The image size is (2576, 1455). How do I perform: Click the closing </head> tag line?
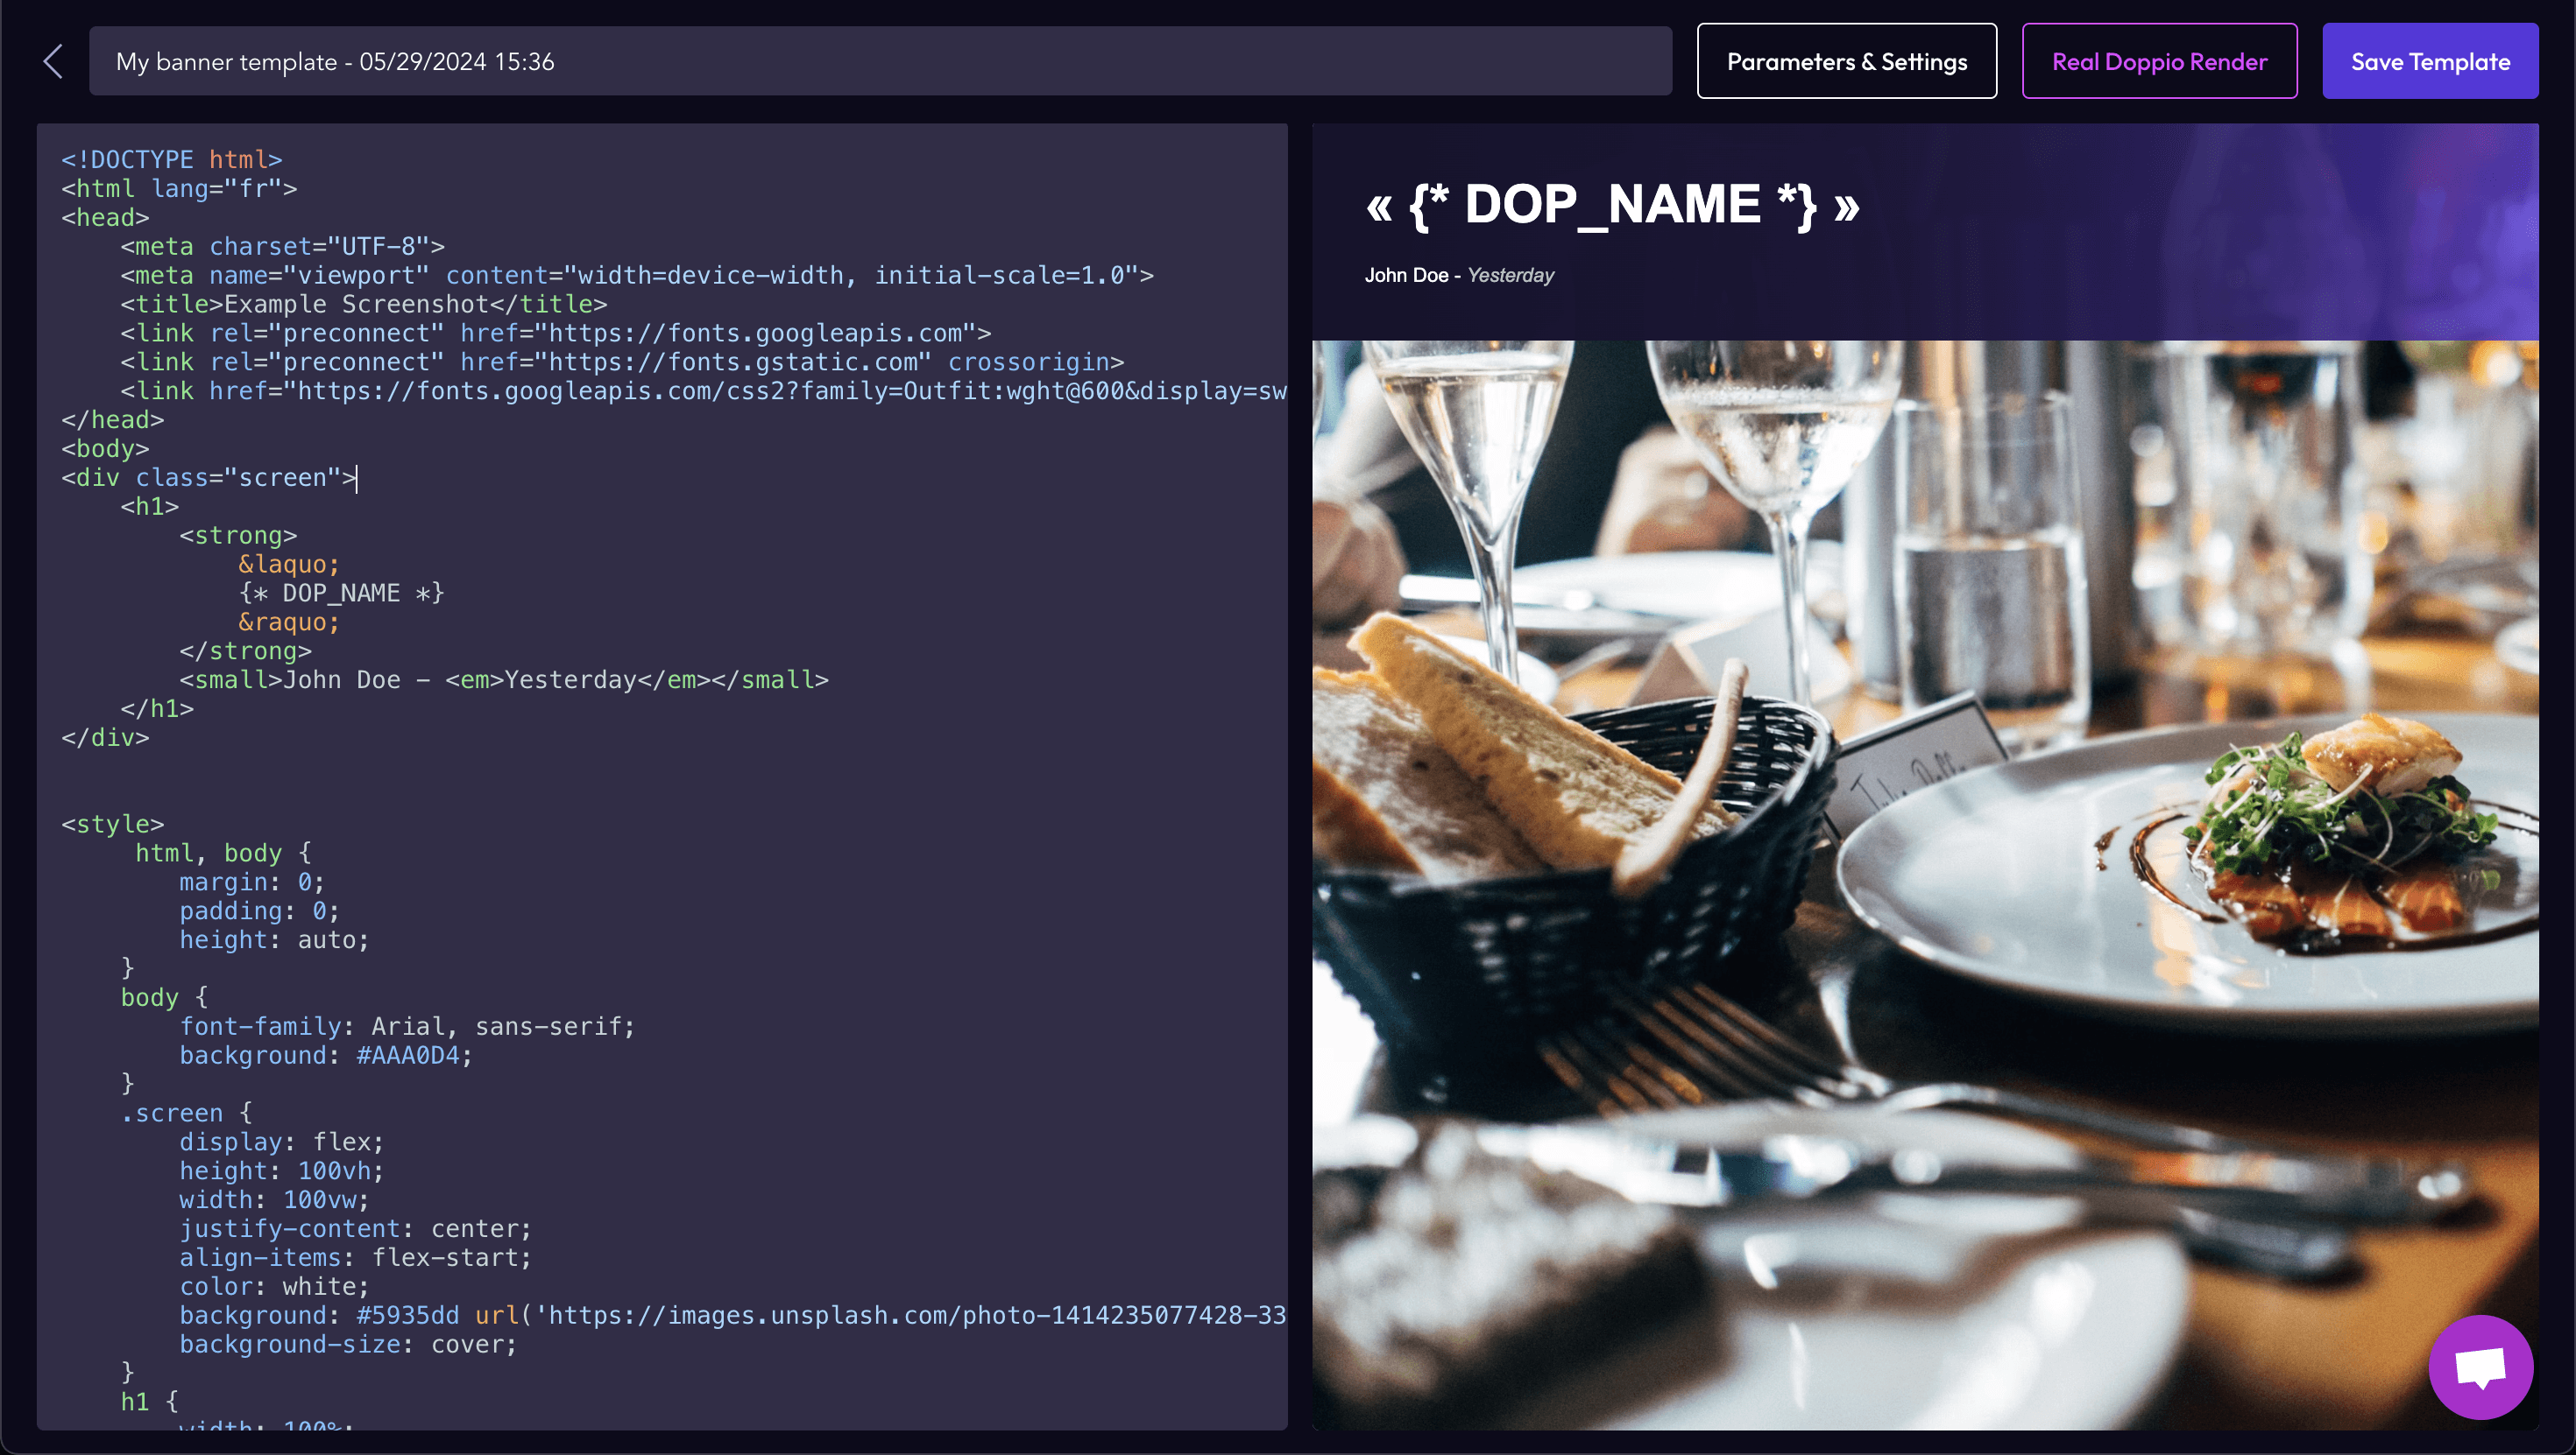pyautogui.click(x=113, y=421)
